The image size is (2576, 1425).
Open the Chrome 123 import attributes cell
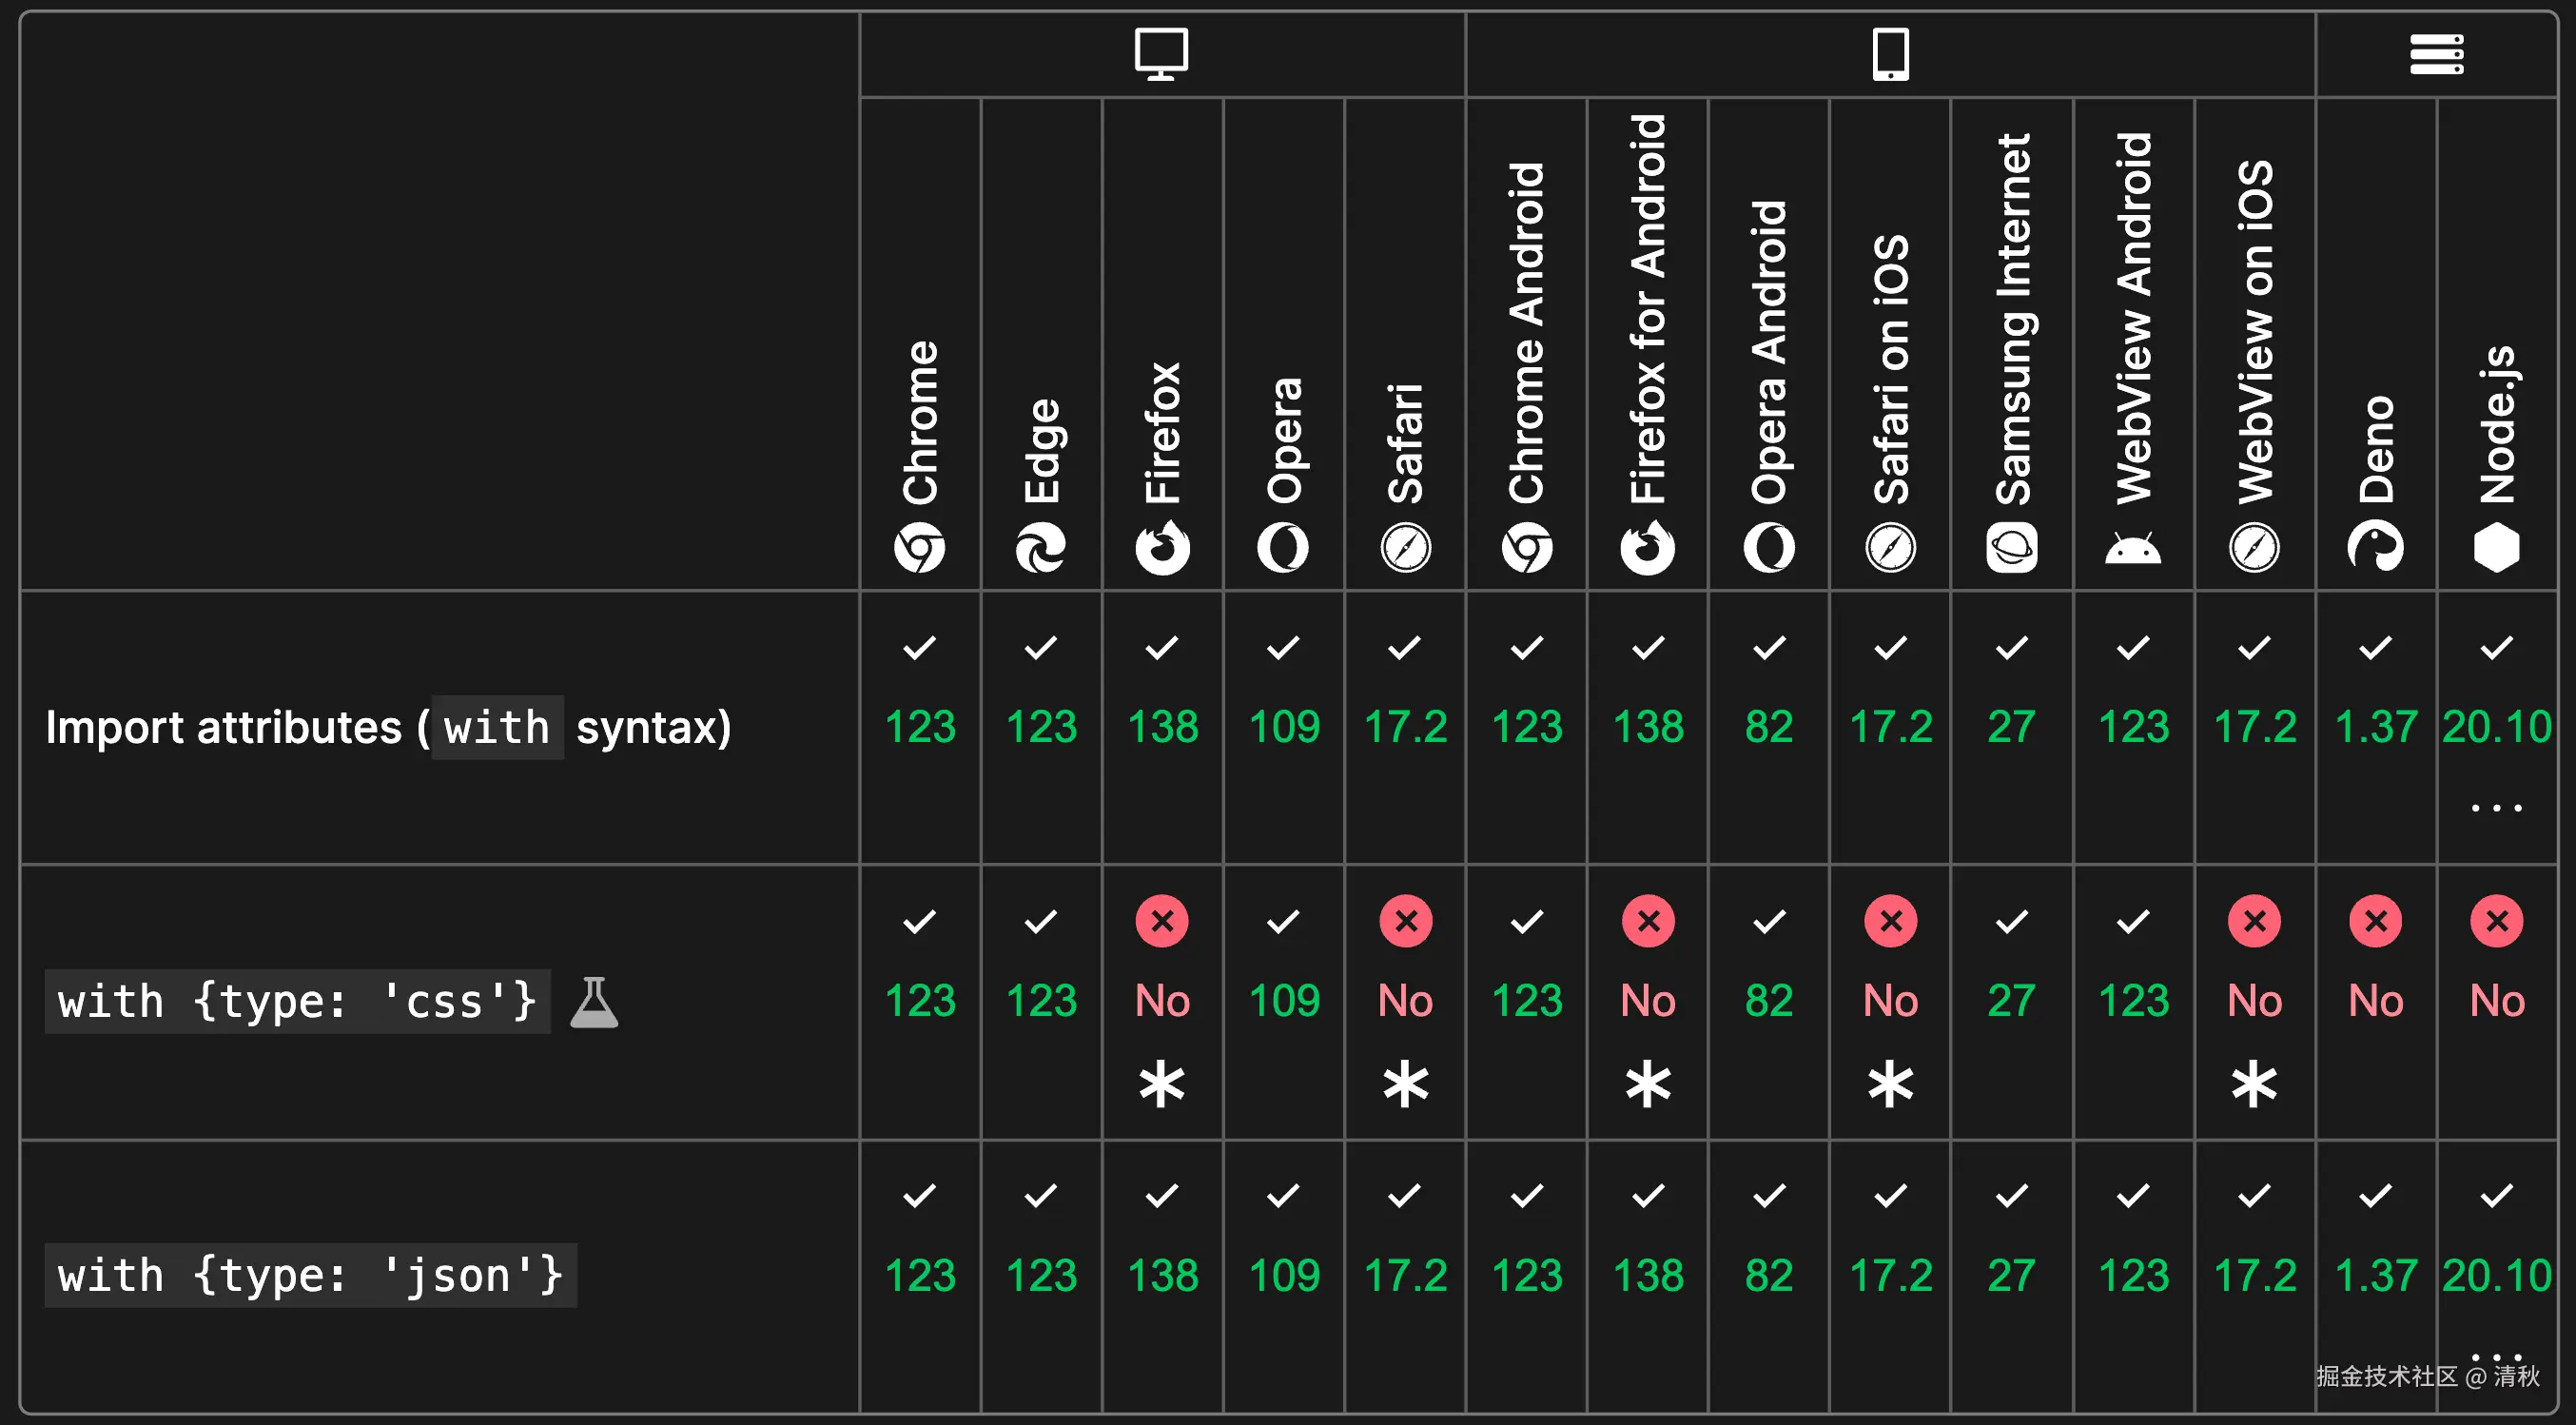point(920,727)
